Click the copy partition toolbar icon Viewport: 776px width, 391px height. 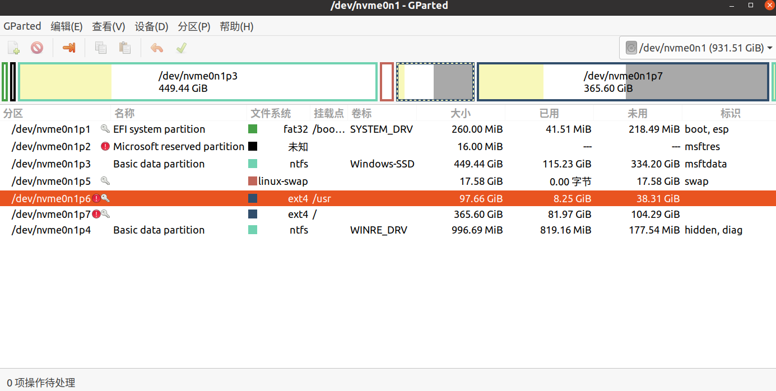coord(101,48)
